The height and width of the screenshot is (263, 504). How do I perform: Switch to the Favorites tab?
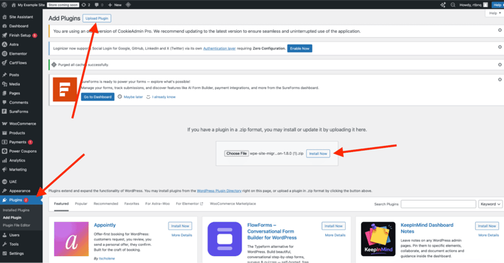pos(131,204)
